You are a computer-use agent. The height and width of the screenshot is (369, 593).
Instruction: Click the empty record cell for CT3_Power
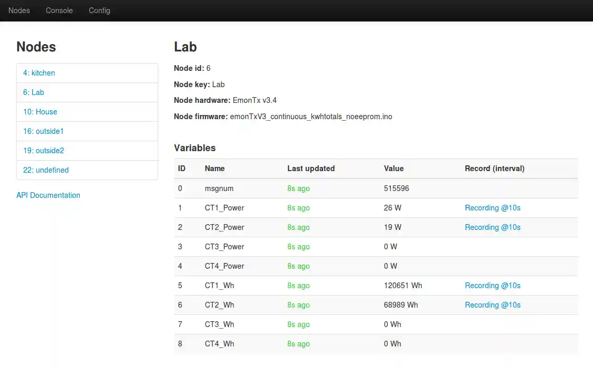click(517, 247)
